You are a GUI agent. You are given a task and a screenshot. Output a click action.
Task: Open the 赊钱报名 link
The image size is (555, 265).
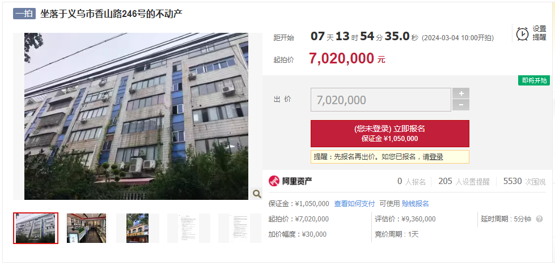click(415, 204)
